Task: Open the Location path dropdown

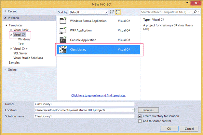Action: [133, 110]
